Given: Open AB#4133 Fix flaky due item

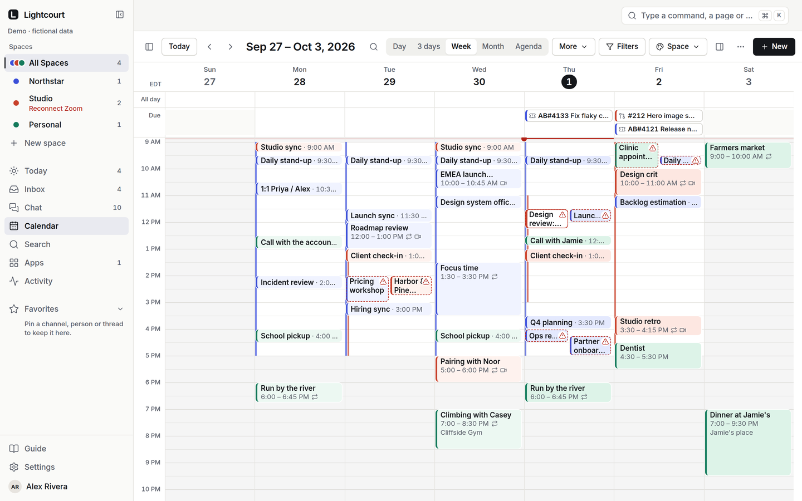Looking at the screenshot, I should click(569, 116).
